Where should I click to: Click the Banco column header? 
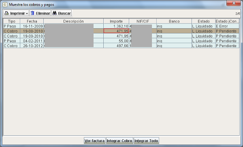click(x=174, y=21)
